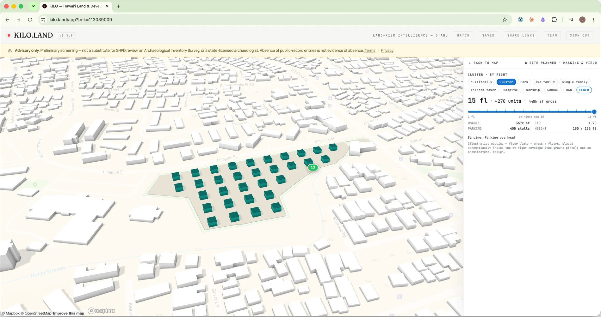The width and height of the screenshot is (601, 317).
Task: Open a new tab with plus button
Action: [118, 6]
